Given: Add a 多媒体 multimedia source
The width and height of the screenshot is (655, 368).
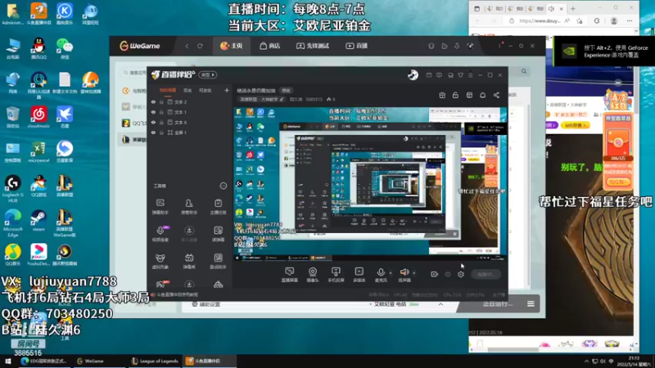Looking at the screenshot, I should point(359,275).
